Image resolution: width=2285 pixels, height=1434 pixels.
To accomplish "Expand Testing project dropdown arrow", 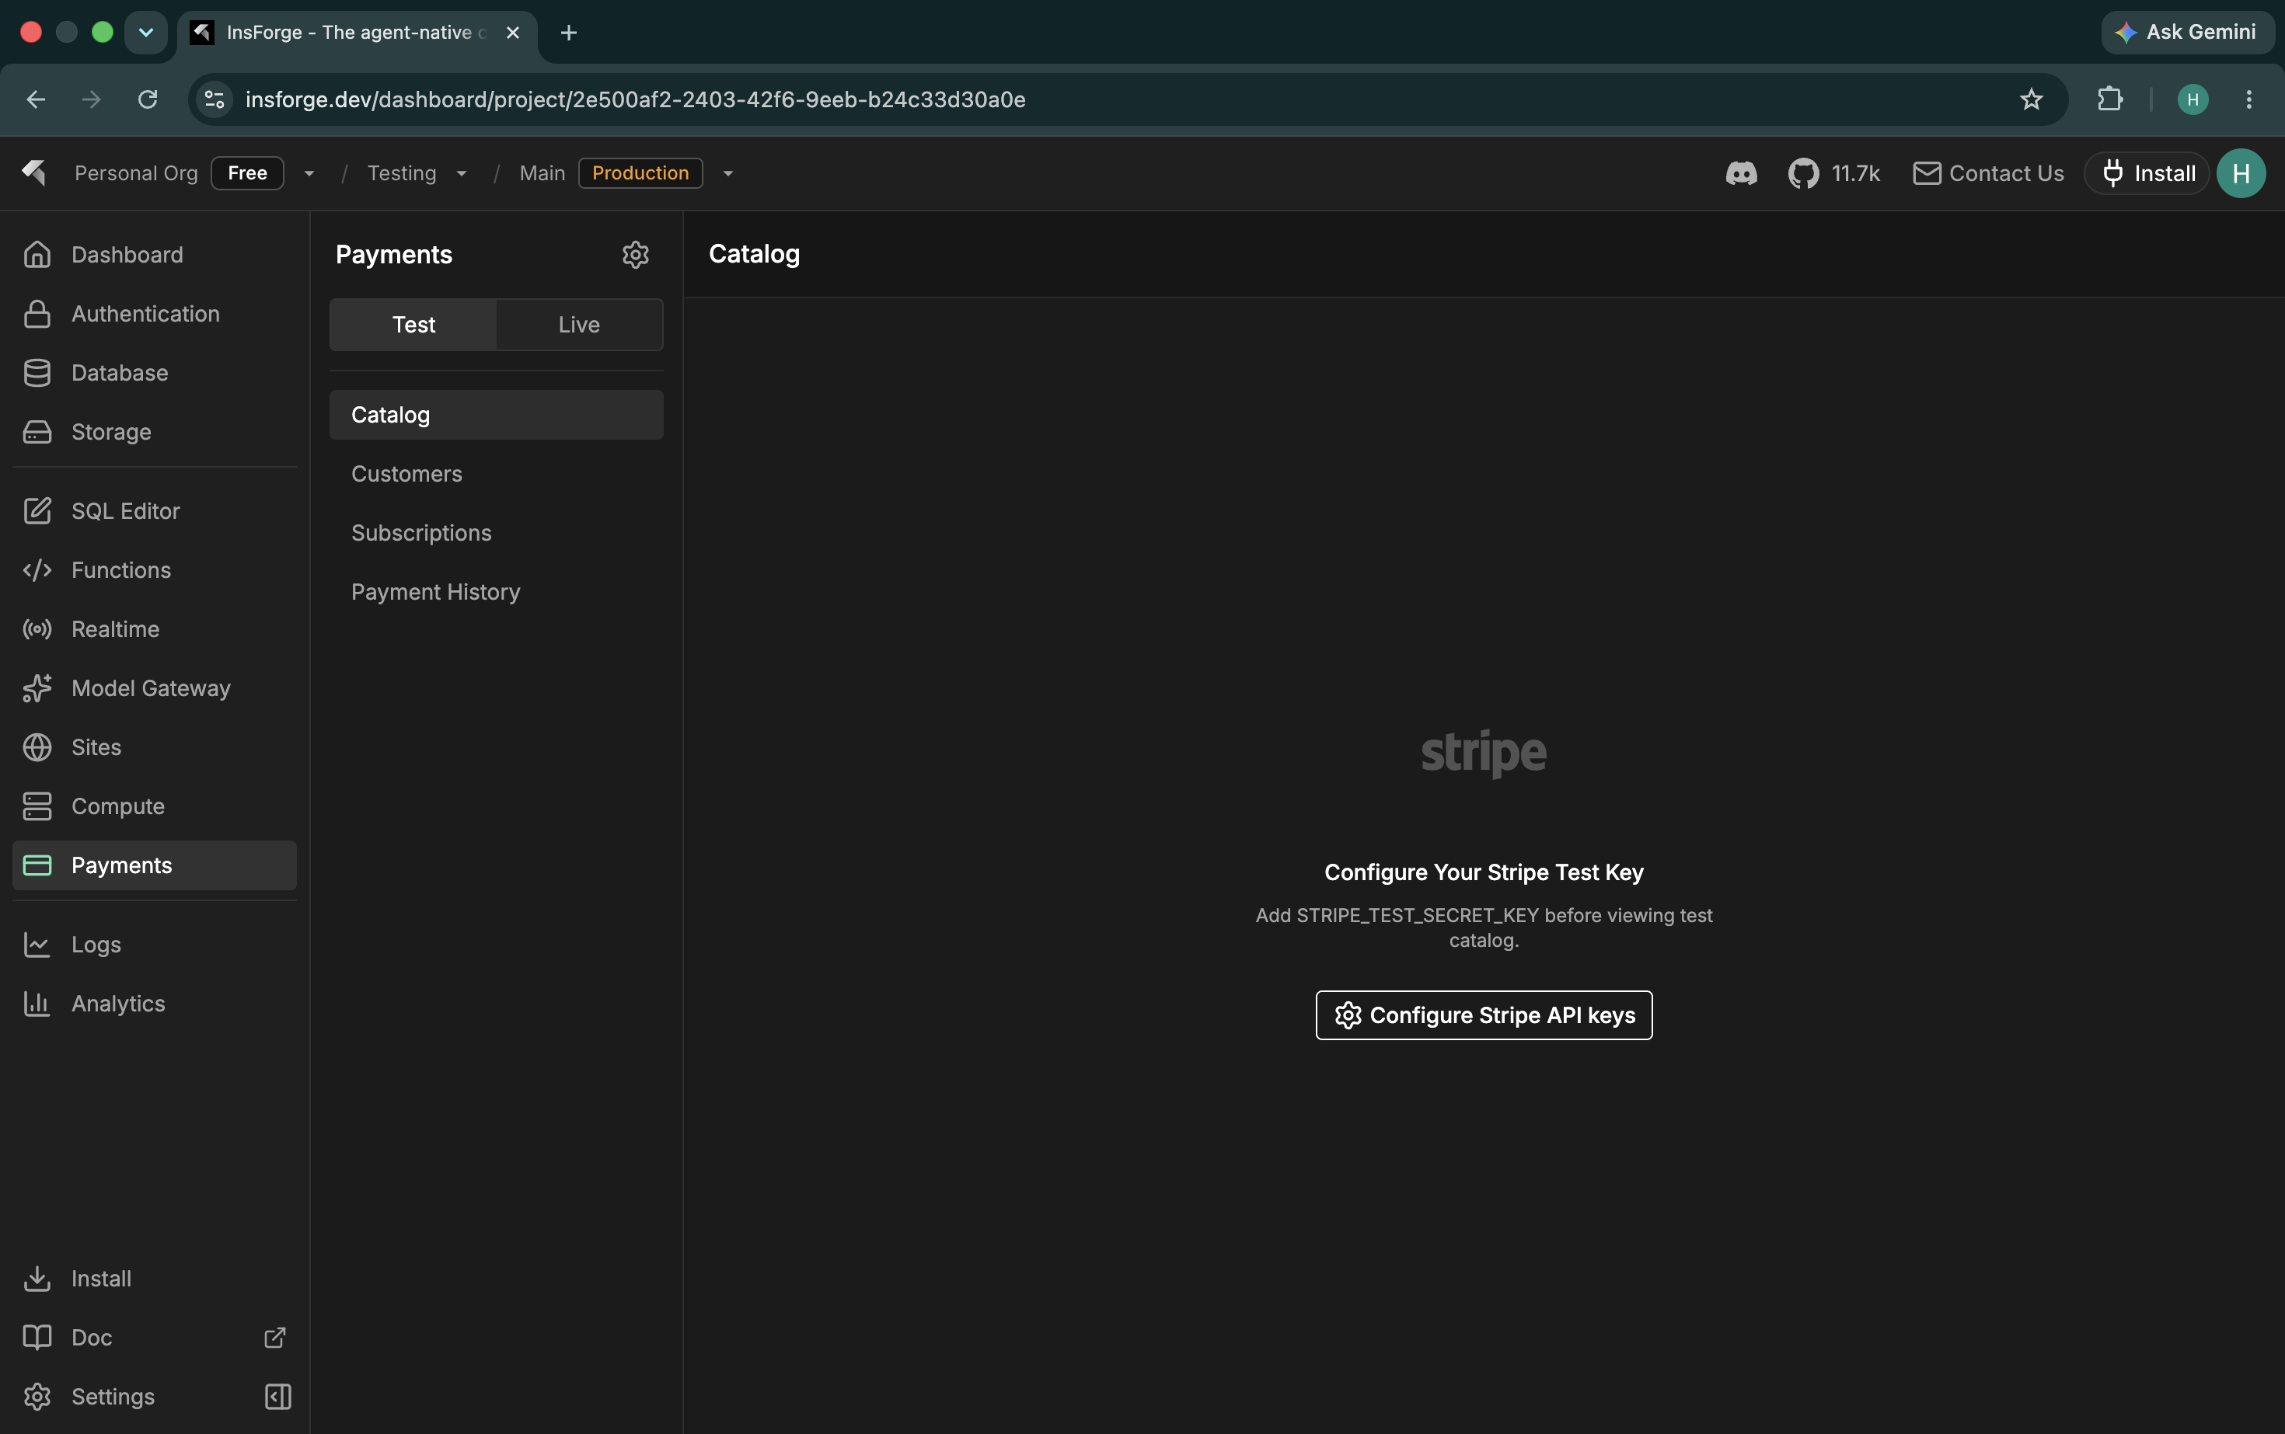I will [461, 173].
